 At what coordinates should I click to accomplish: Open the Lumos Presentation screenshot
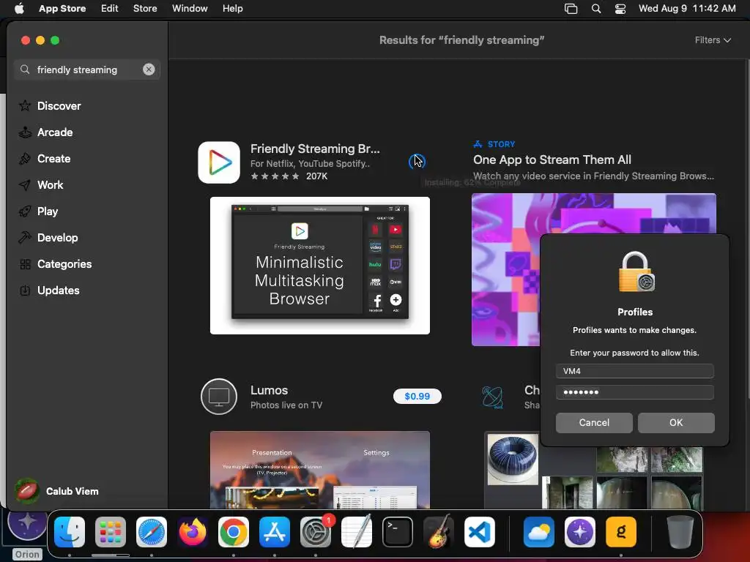pyautogui.click(x=320, y=470)
